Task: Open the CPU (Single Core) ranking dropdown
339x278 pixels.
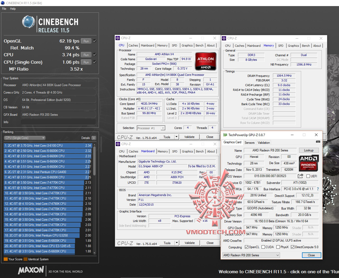Action: click(x=25, y=138)
